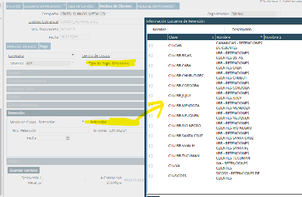302x197 pixels.
Task: Focus the Importe amount field
Action: pos(126,130)
